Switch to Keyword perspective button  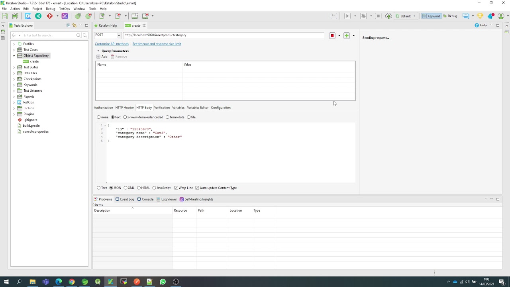coord(431,16)
